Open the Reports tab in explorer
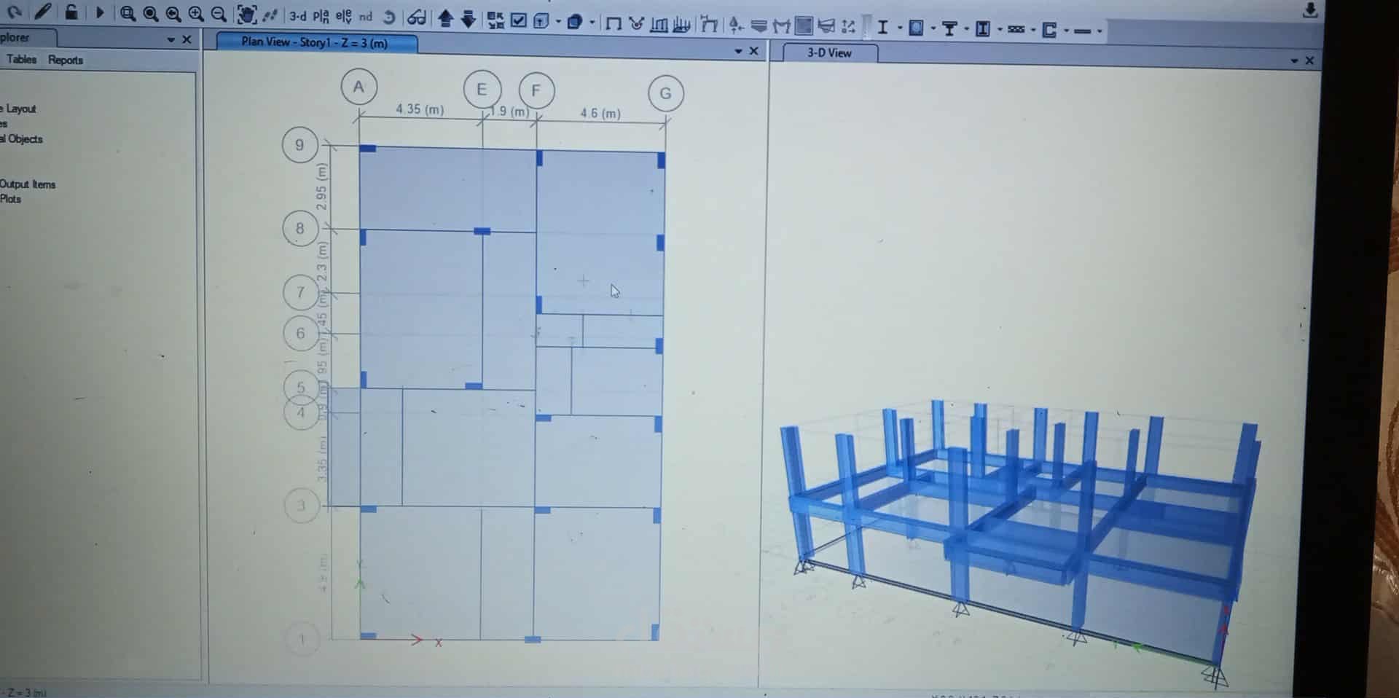1399x698 pixels. pos(66,60)
